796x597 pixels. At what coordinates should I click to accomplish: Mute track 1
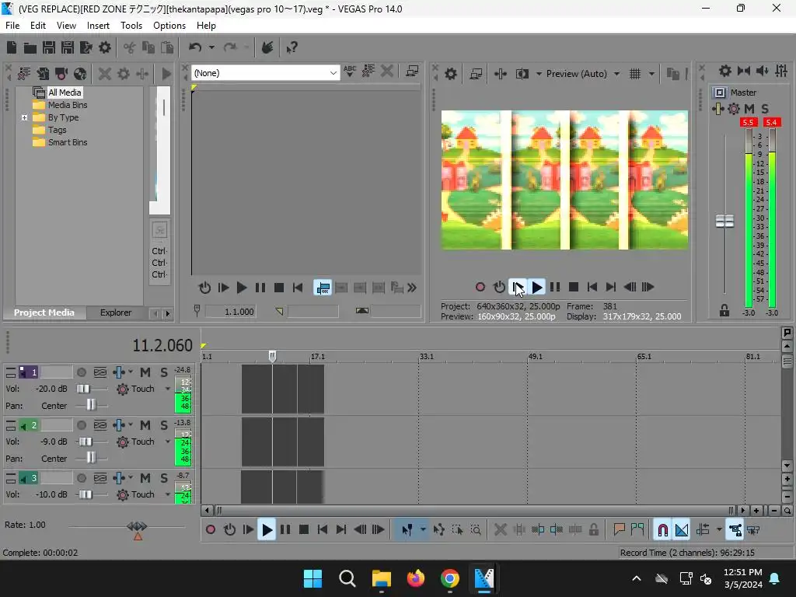point(145,372)
